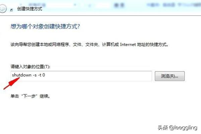Screen dimensions: 201x134
Task: Click the word Internet in the description
Action: point(128,45)
